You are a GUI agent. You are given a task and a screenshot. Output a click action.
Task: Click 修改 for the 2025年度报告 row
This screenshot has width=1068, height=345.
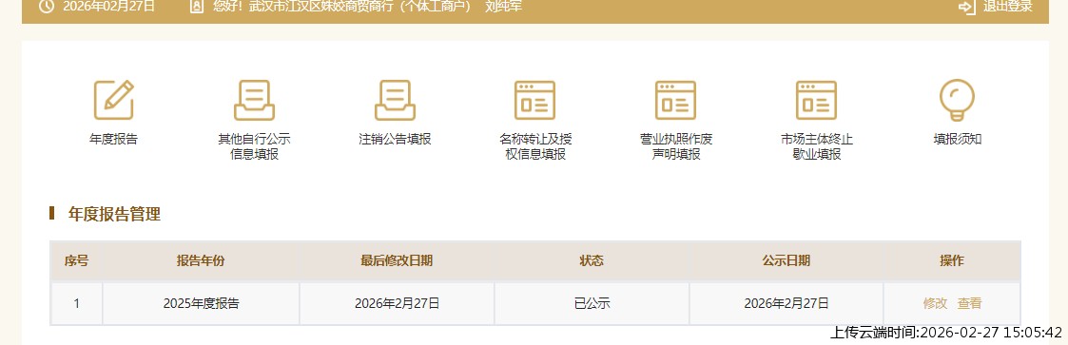point(935,303)
